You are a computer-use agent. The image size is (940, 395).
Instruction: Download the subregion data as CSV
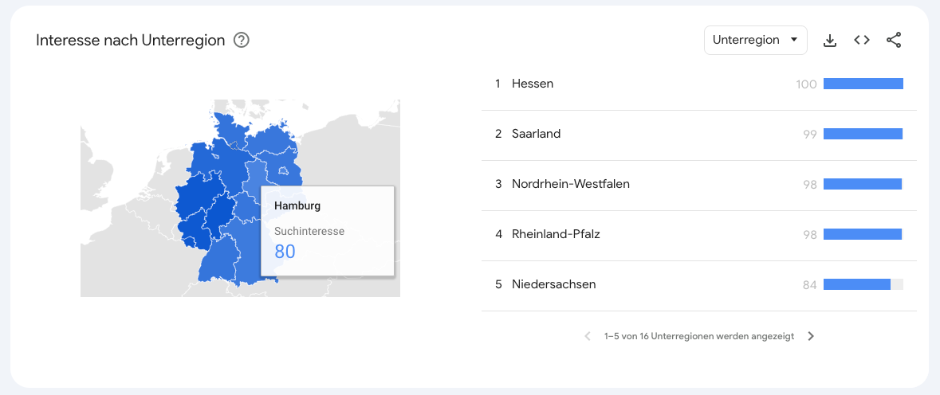[x=830, y=40]
